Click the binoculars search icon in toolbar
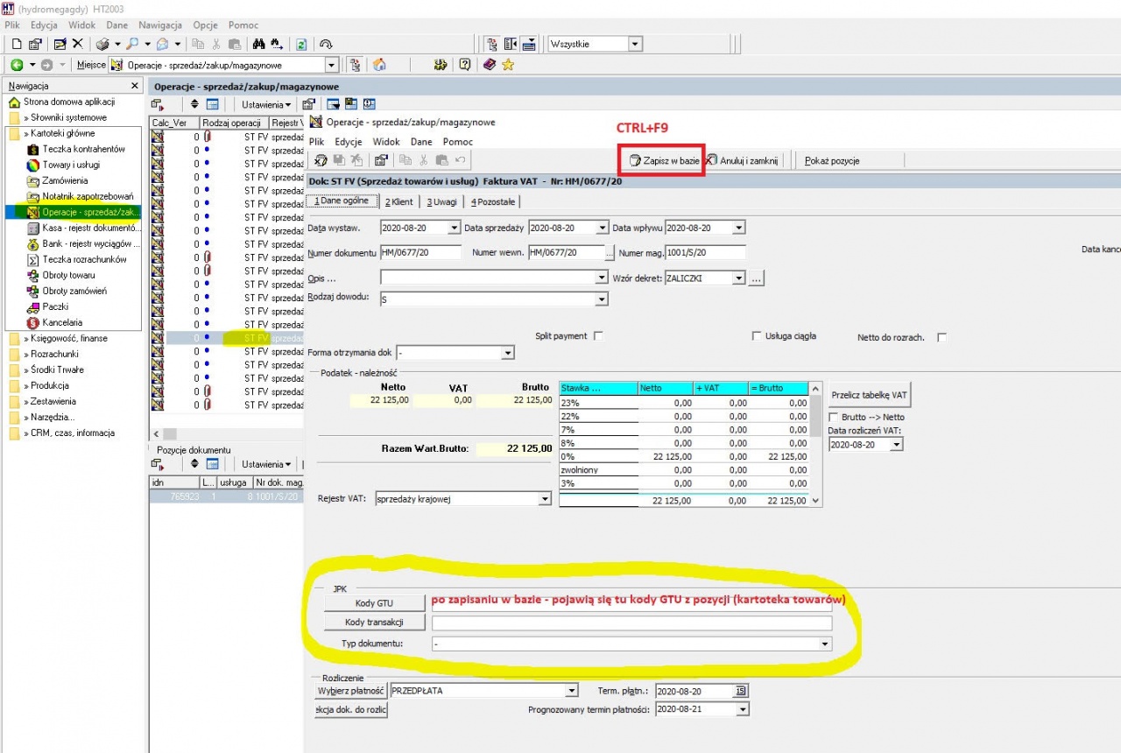Image resolution: width=1121 pixels, height=753 pixels. [x=259, y=44]
